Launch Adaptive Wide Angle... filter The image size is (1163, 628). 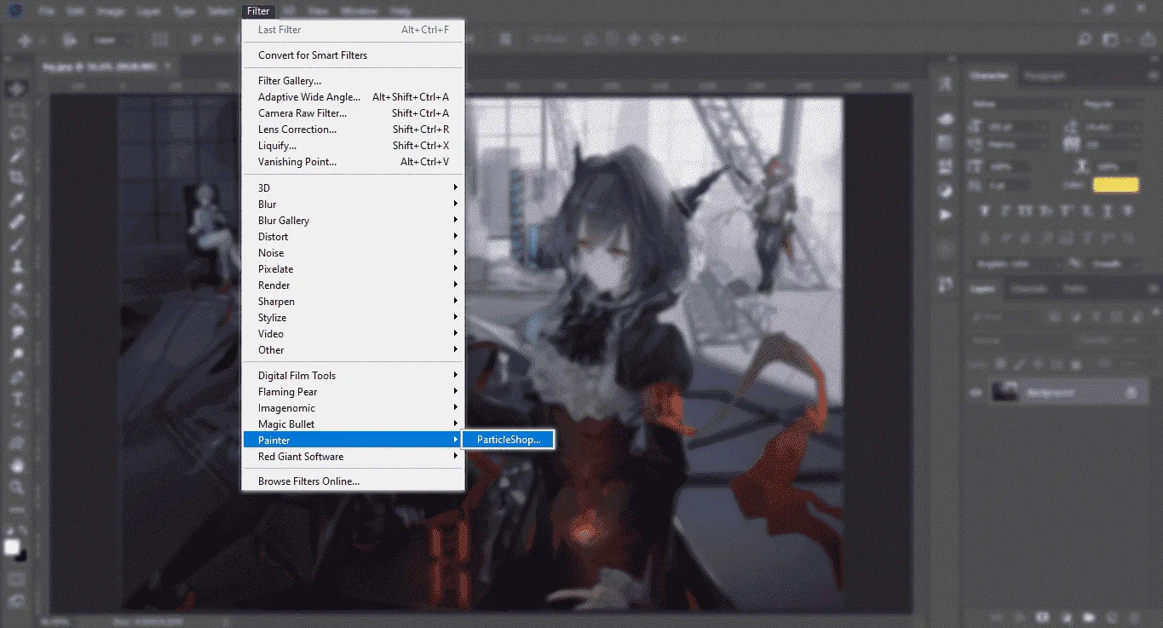click(x=354, y=97)
